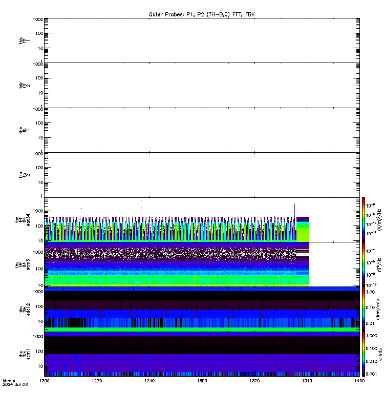Click the "100" y-tick of thb fff 1 panel

tap(40, 33)
